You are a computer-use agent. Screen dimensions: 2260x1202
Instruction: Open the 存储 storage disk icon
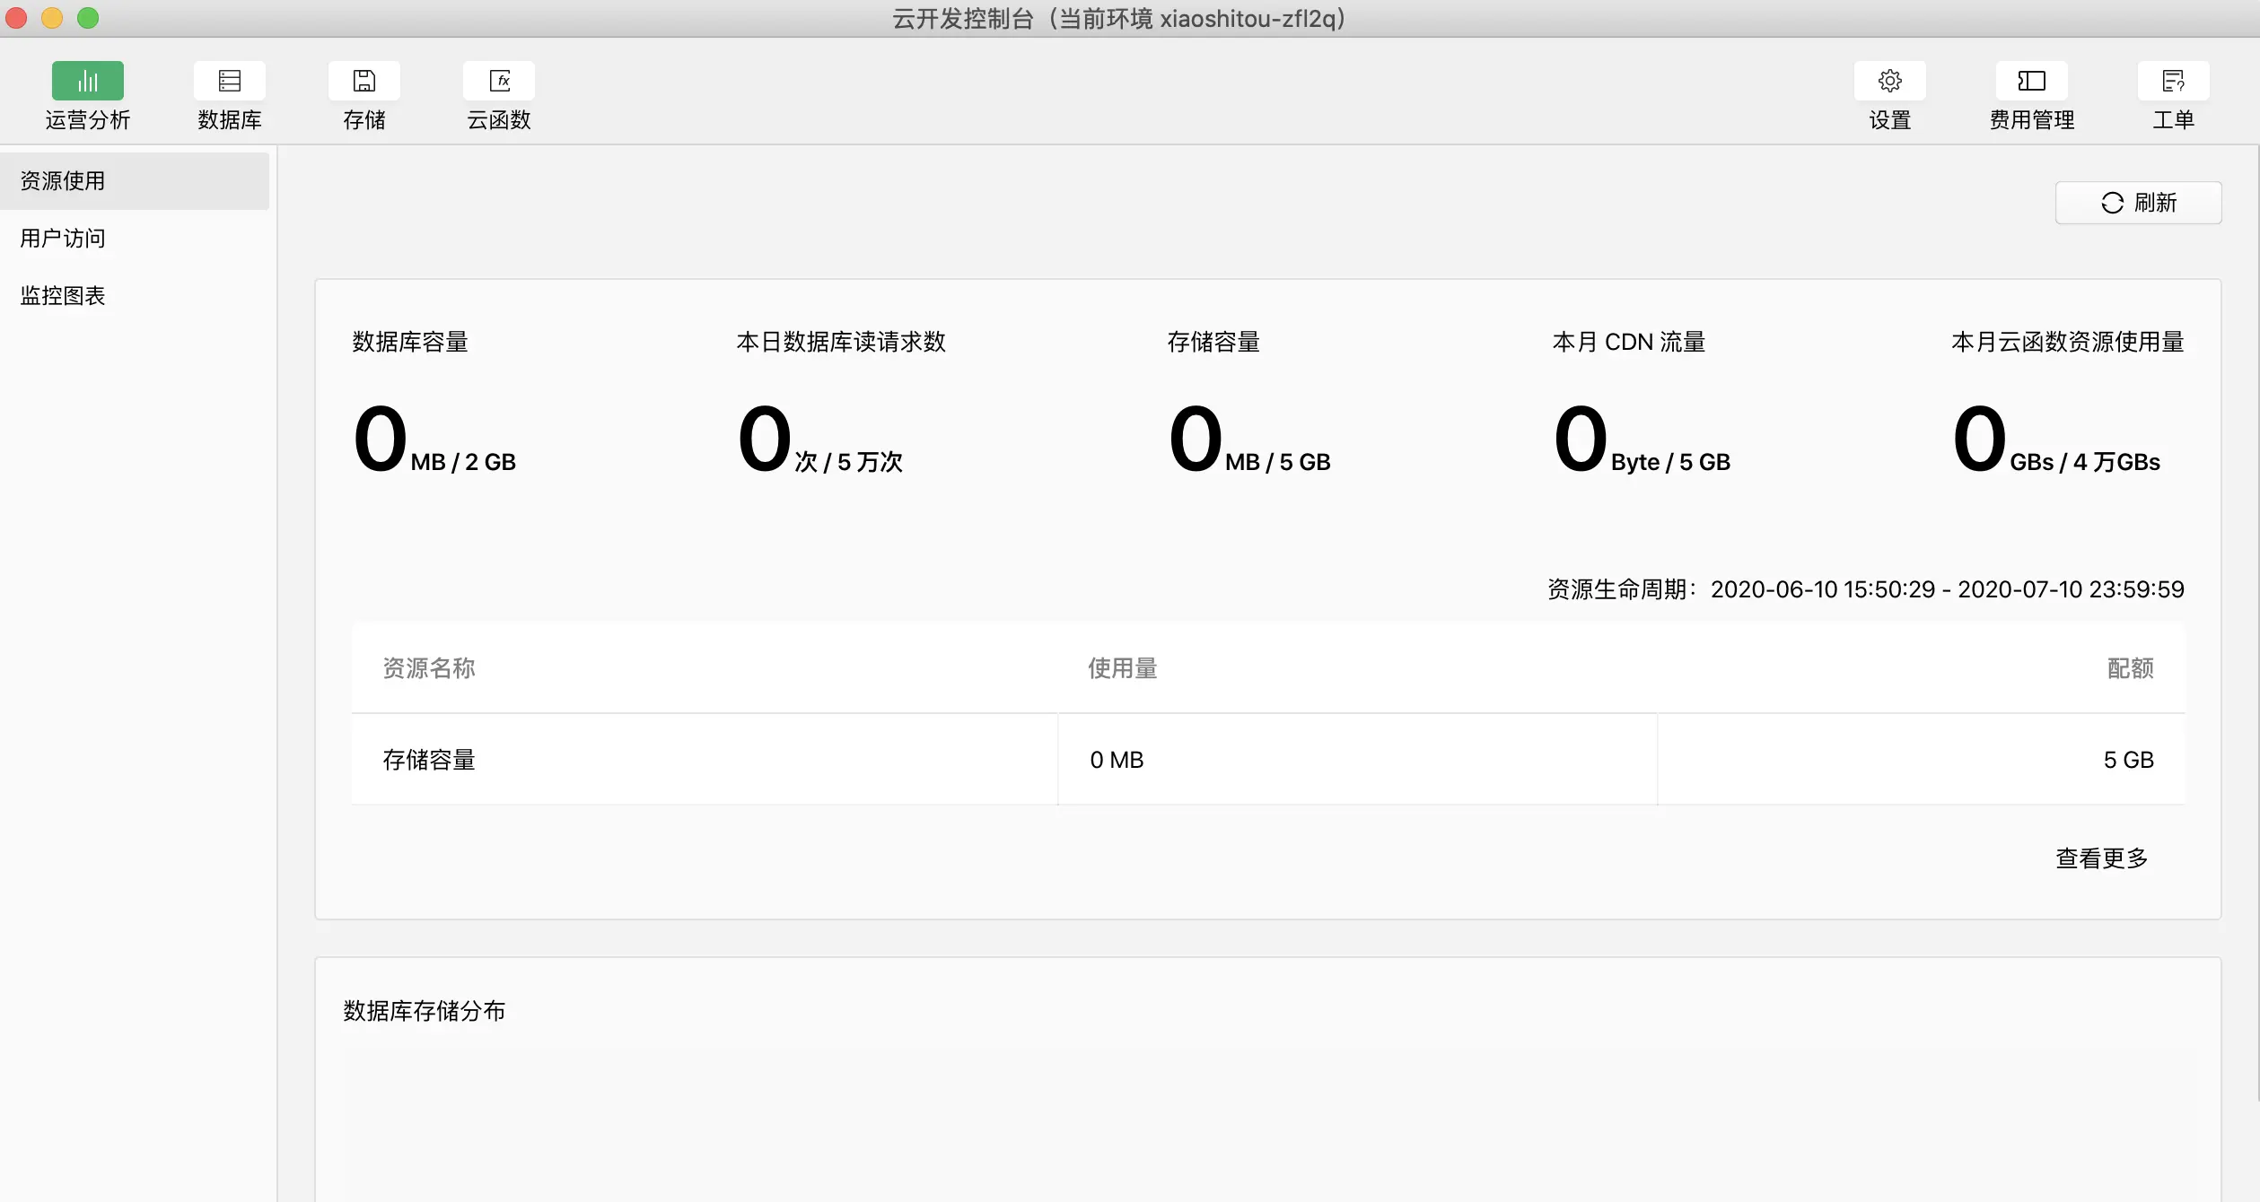pyautogui.click(x=364, y=81)
